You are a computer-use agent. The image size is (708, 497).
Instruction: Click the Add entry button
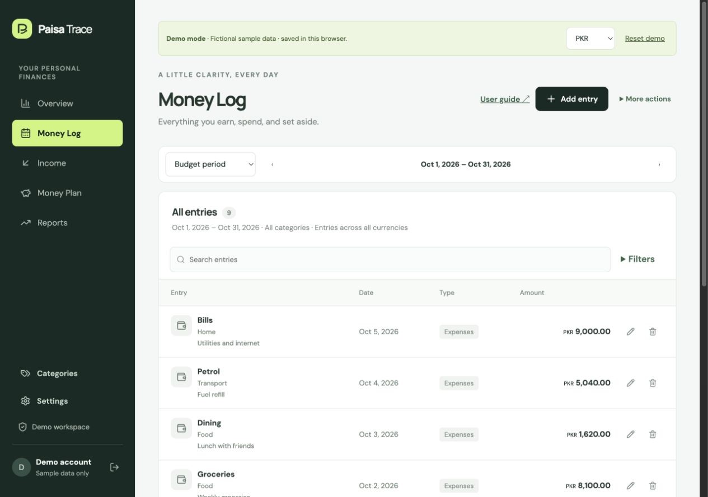(x=571, y=99)
